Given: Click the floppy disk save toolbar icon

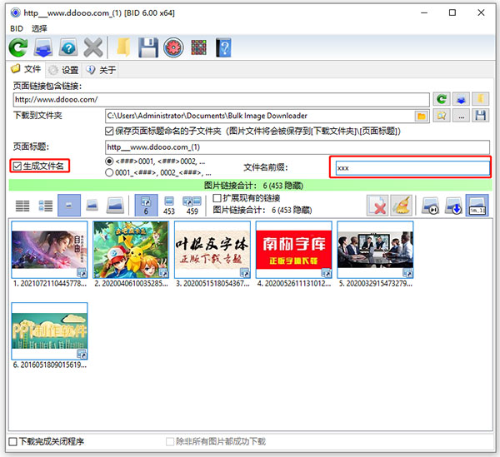Looking at the screenshot, I should (x=148, y=47).
